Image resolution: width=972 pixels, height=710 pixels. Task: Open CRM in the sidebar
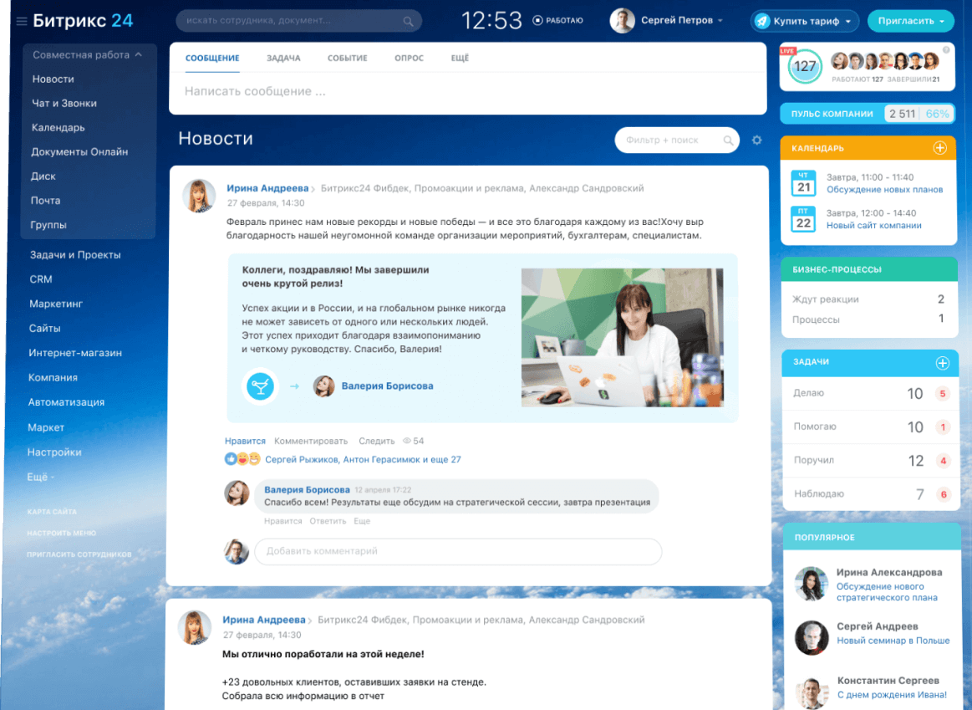(x=41, y=279)
